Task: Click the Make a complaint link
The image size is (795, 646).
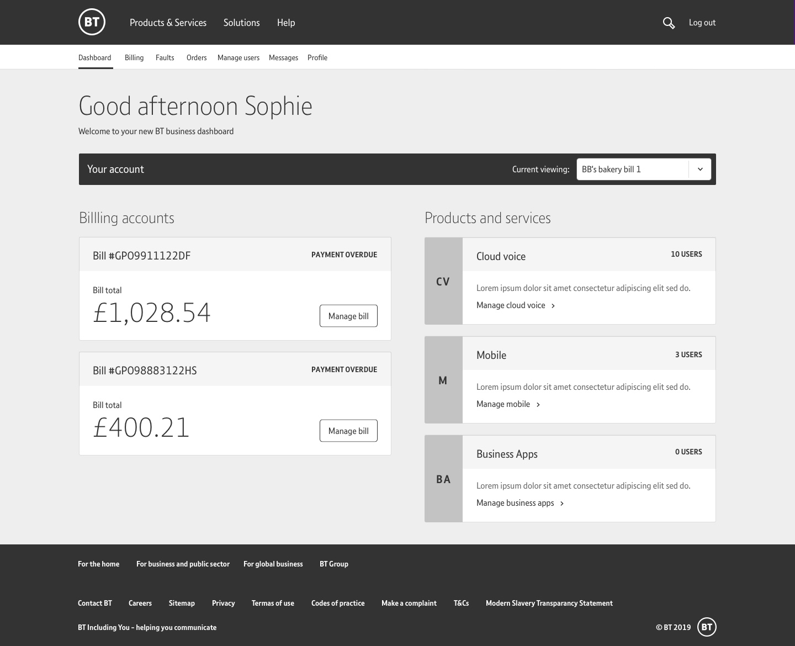Action: [x=409, y=603]
